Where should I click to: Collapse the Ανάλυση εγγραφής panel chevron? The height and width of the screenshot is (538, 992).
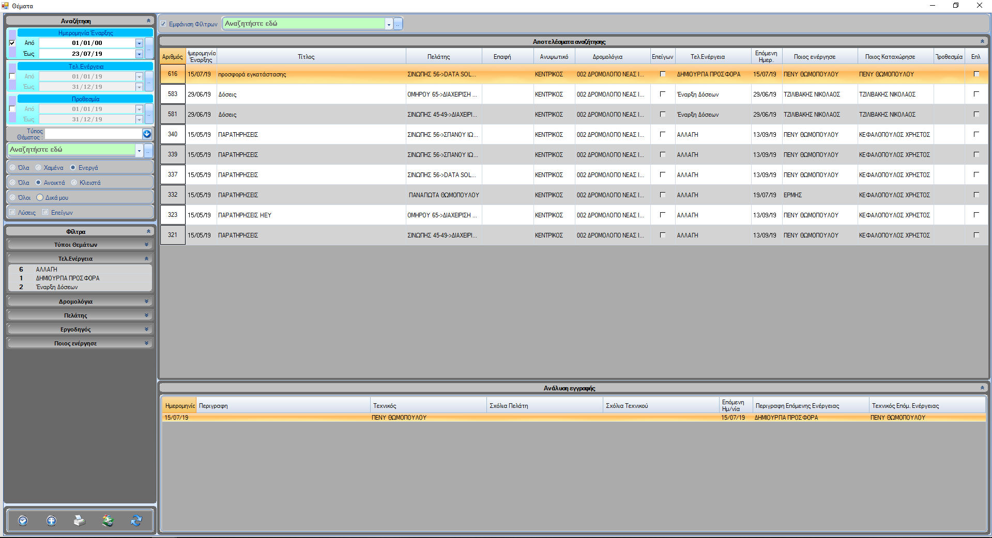[x=982, y=388]
